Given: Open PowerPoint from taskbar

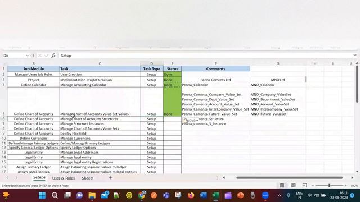Looking at the screenshot, I should click(240, 195).
